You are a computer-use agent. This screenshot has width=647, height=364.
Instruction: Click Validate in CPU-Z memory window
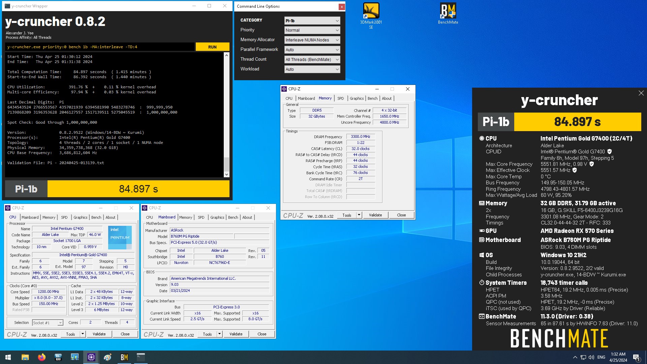tap(375, 215)
